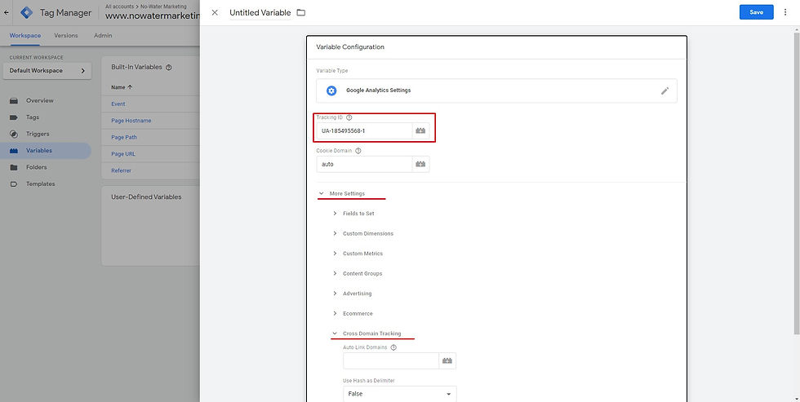Click the Tracking ID input field

(x=364, y=131)
